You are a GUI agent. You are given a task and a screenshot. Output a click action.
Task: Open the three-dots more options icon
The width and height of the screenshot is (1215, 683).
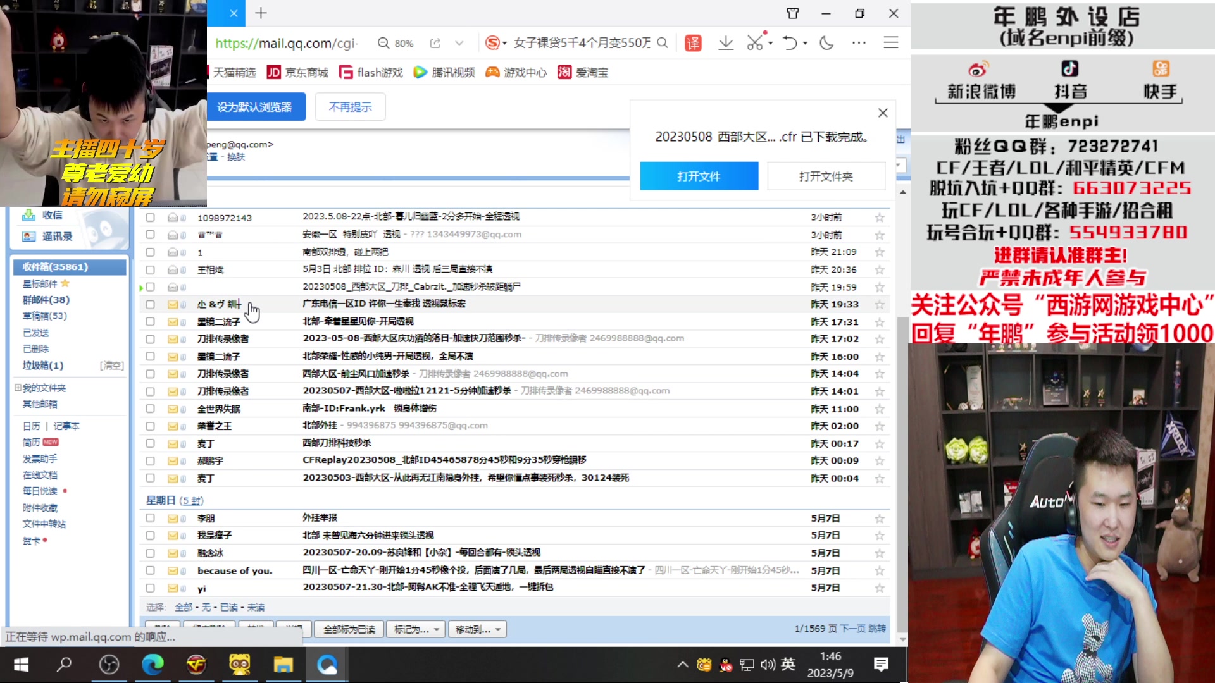pyautogui.click(x=859, y=43)
